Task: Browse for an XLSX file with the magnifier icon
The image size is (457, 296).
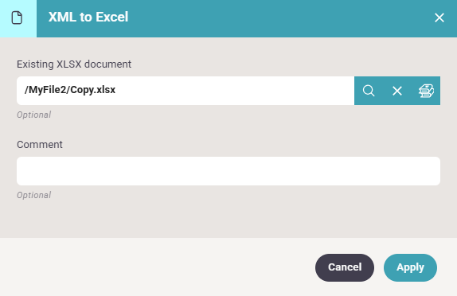Action: [x=369, y=91]
